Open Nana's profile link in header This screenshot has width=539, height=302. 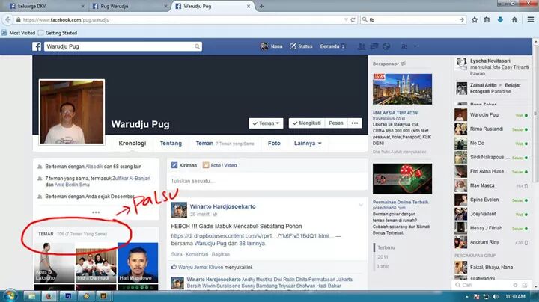click(x=271, y=46)
